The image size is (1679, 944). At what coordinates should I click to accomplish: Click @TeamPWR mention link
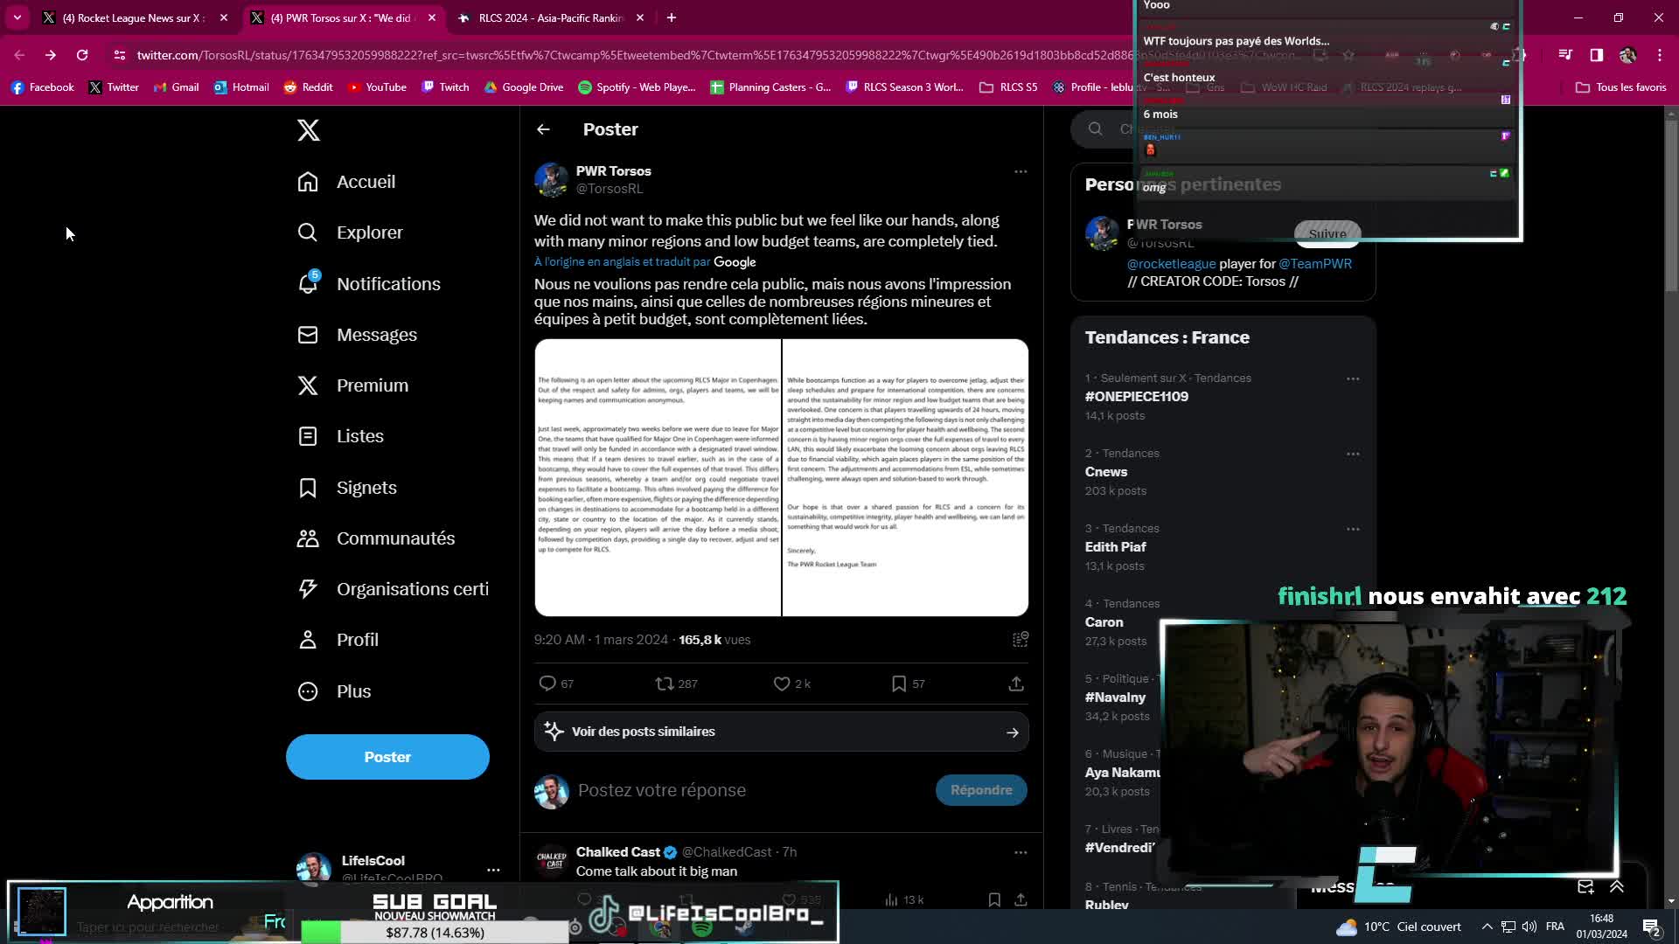pyautogui.click(x=1314, y=264)
